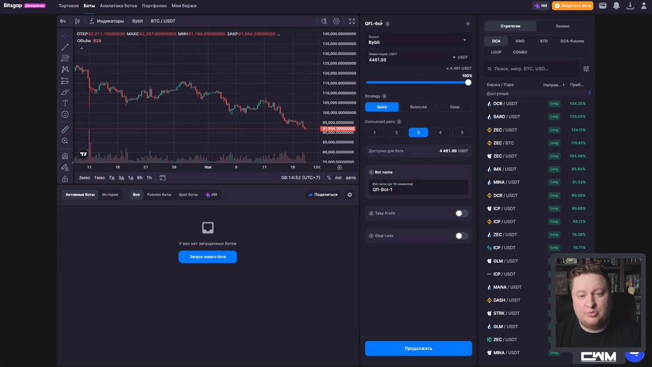Click the Поделиться share button
The width and height of the screenshot is (652, 367).
[323, 195]
